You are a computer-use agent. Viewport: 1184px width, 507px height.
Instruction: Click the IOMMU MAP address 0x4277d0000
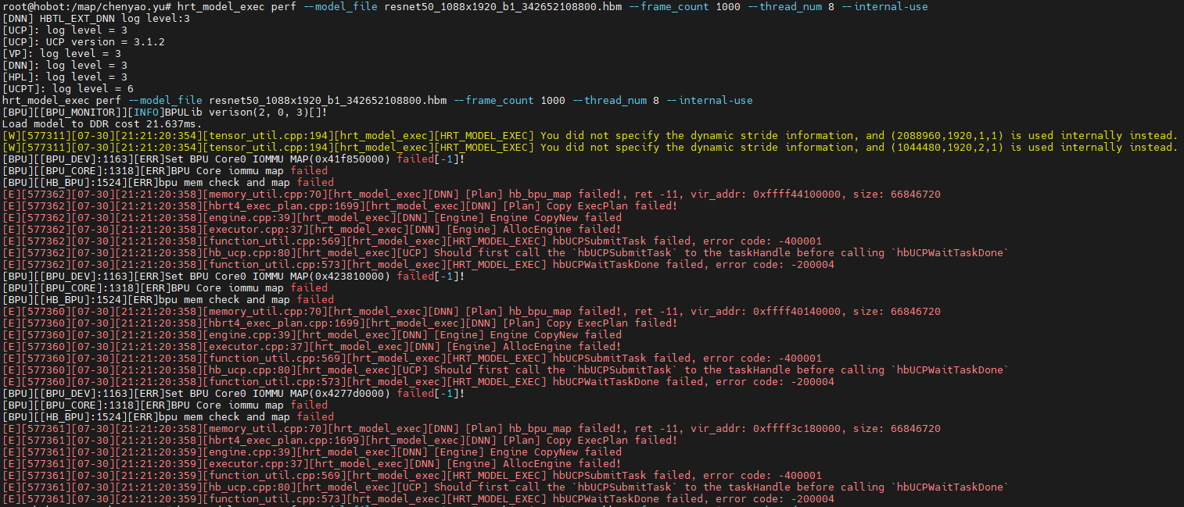350,393
